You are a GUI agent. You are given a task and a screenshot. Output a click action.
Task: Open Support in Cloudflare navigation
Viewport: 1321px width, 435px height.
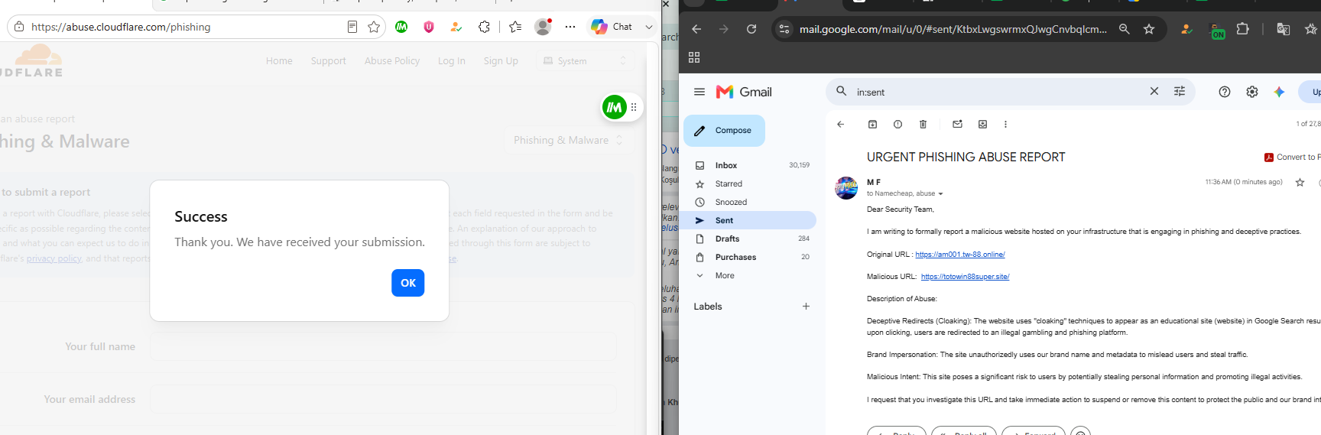329,61
